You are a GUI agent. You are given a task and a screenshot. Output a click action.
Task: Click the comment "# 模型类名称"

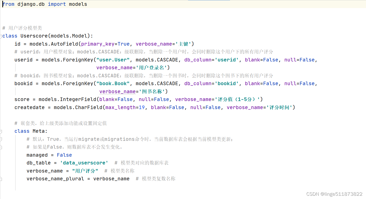tap(119, 171)
